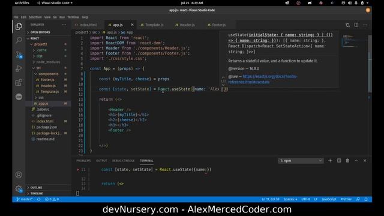Close the terminal panel
This screenshot has width=384, height=216.
pos(365,161)
